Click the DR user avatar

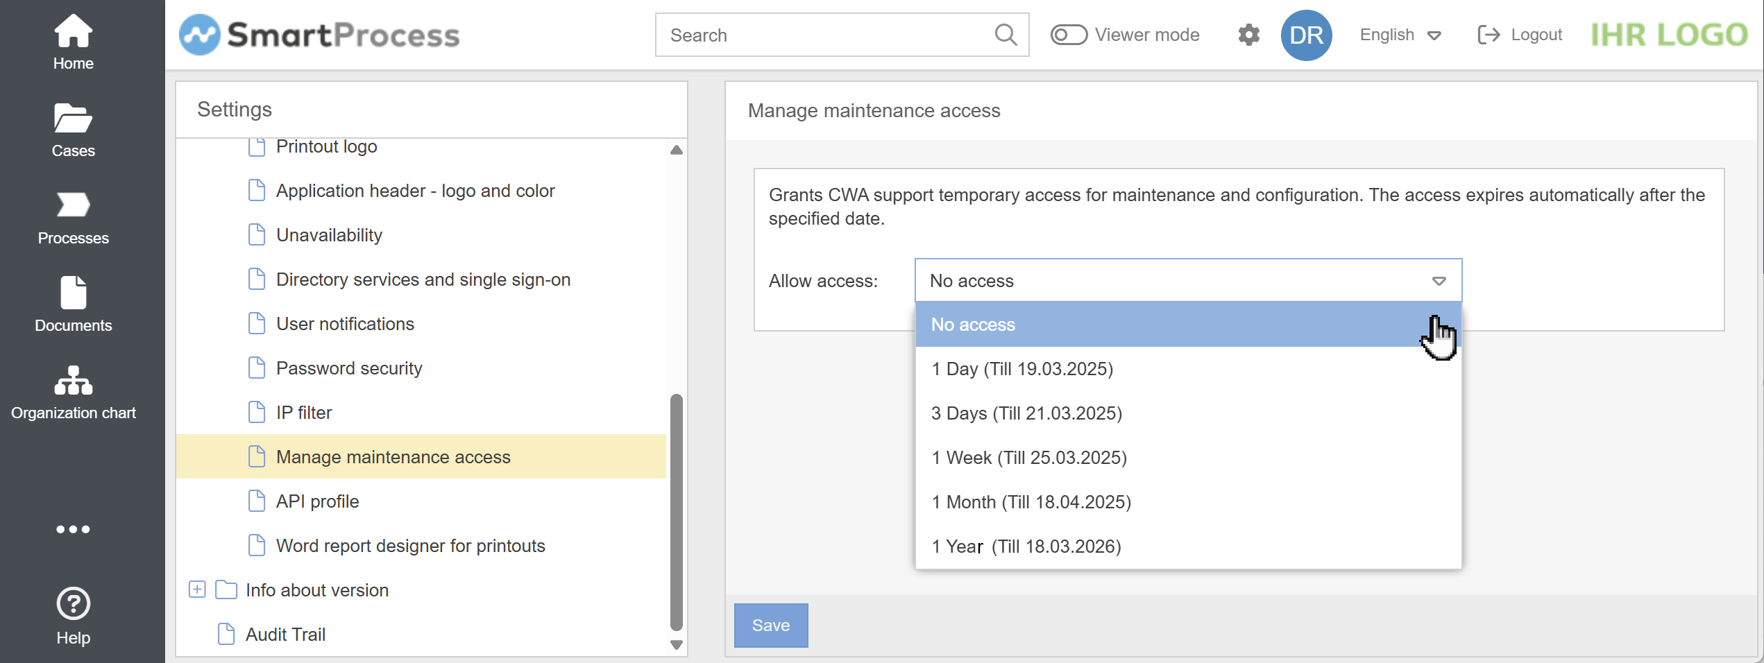click(1306, 35)
